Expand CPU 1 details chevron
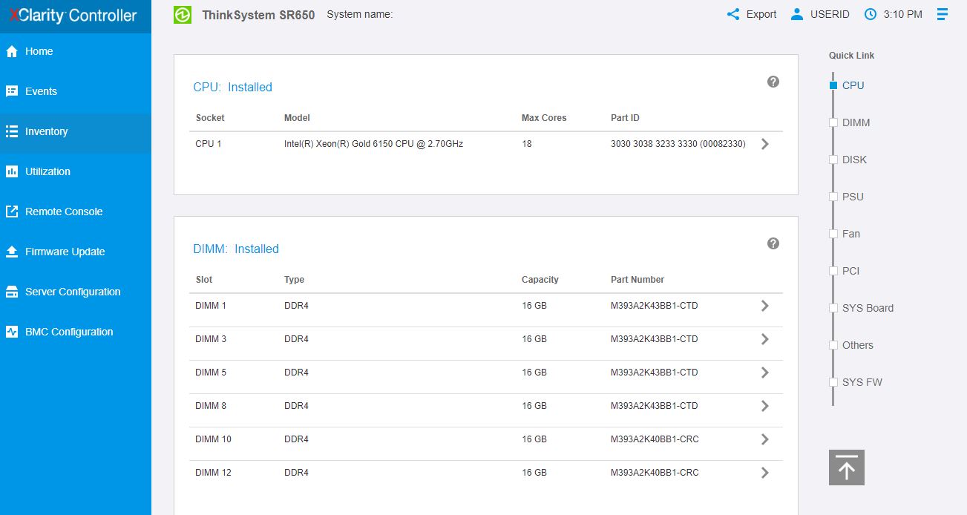 click(765, 144)
